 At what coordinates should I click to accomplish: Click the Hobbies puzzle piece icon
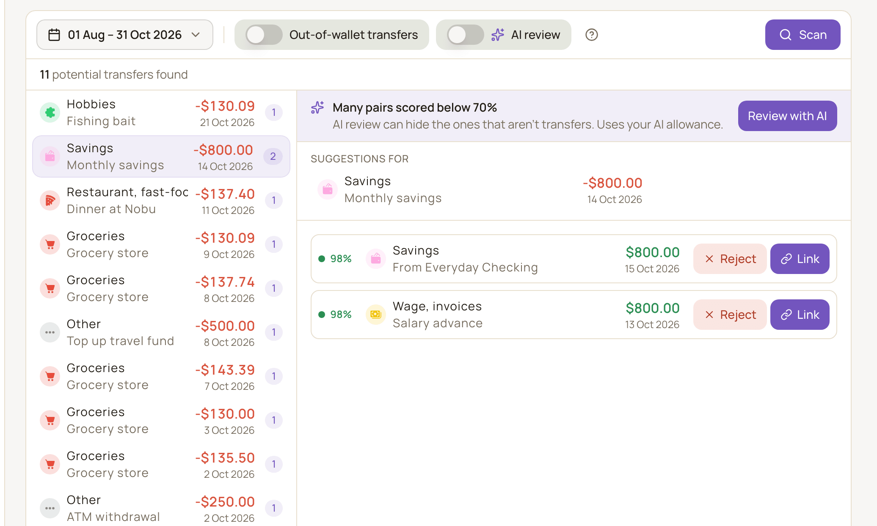point(50,112)
